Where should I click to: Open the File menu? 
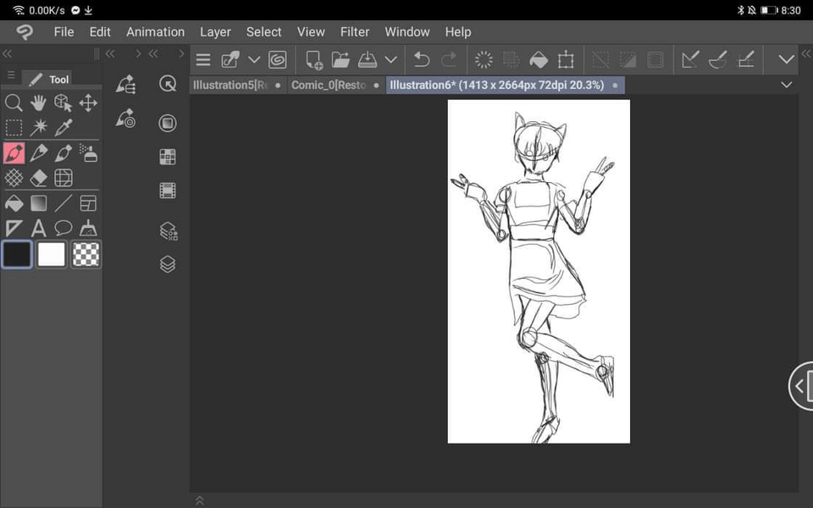point(64,32)
